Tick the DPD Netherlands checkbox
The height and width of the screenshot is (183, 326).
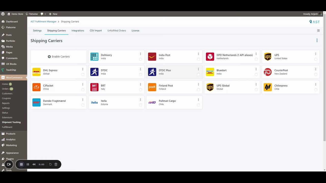pyautogui.click(x=256, y=59)
